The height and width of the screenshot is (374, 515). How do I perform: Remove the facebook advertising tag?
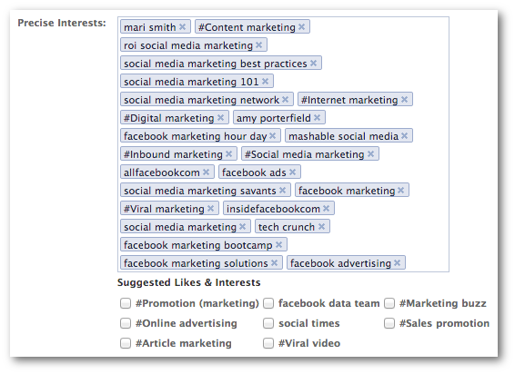tap(397, 263)
